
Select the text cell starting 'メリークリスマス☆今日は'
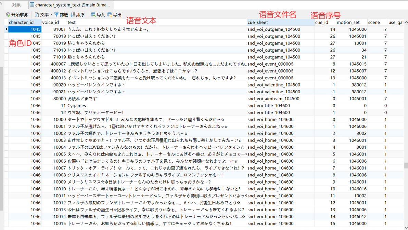click(157, 182)
